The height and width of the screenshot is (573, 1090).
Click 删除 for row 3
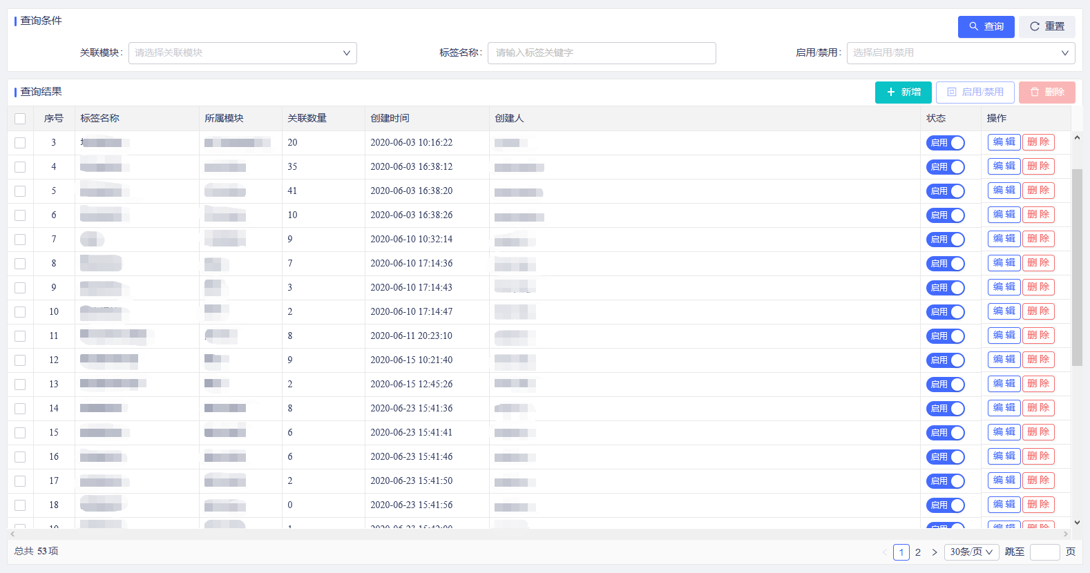tap(1038, 142)
